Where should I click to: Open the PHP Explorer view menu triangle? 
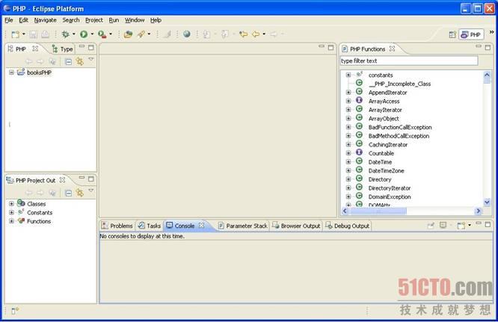click(x=91, y=59)
